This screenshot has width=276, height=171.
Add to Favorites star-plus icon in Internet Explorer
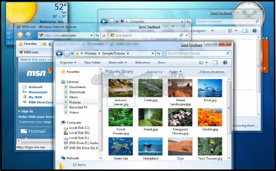click(x=44, y=44)
